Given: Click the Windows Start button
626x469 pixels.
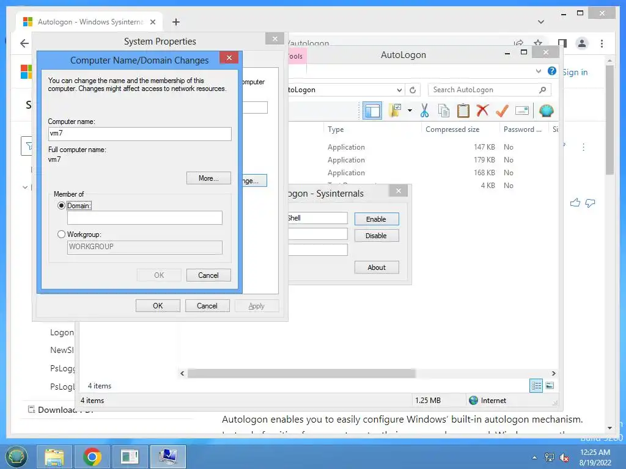Looking at the screenshot, I should [x=16, y=457].
